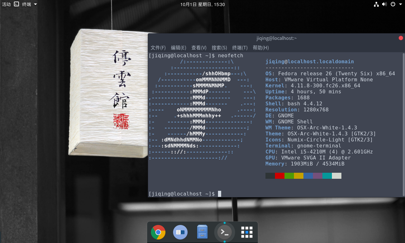Screen dimensions: 405x243
Task: Click the 'DE: GNOME' line
Action: (x=280, y=116)
